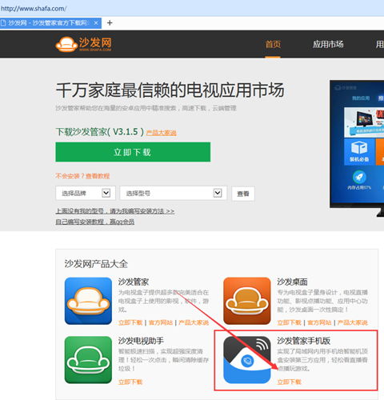Click the green 立即下载 button
Screen dimensions: 384x400
pyautogui.click(x=133, y=152)
